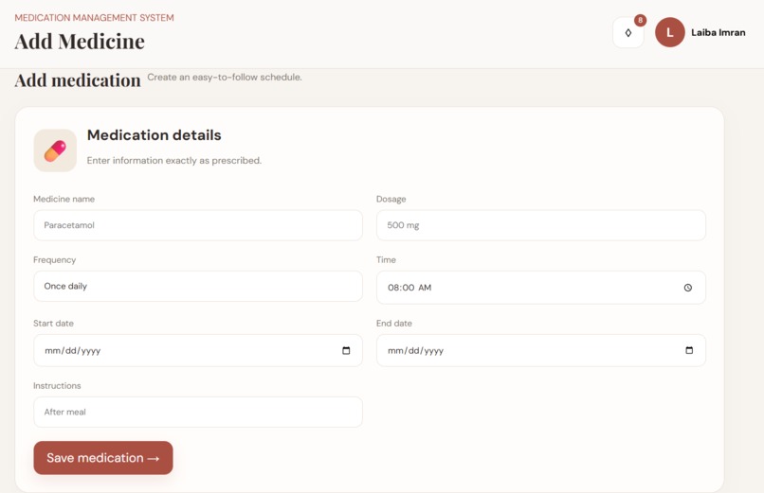Open the clock picker in Time field
The image size is (764, 493).
click(687, 288)
